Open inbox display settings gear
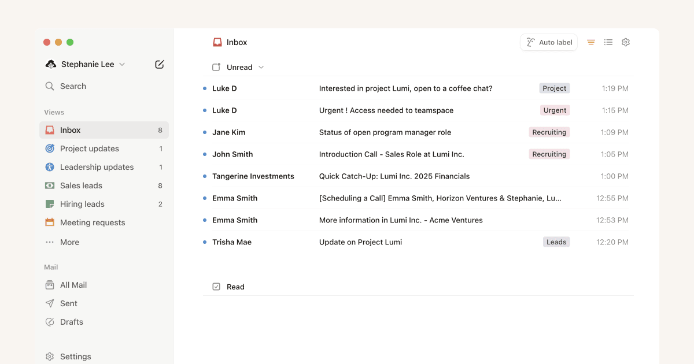This screenshot has height=364, width=694. click(x=625, y=42)
